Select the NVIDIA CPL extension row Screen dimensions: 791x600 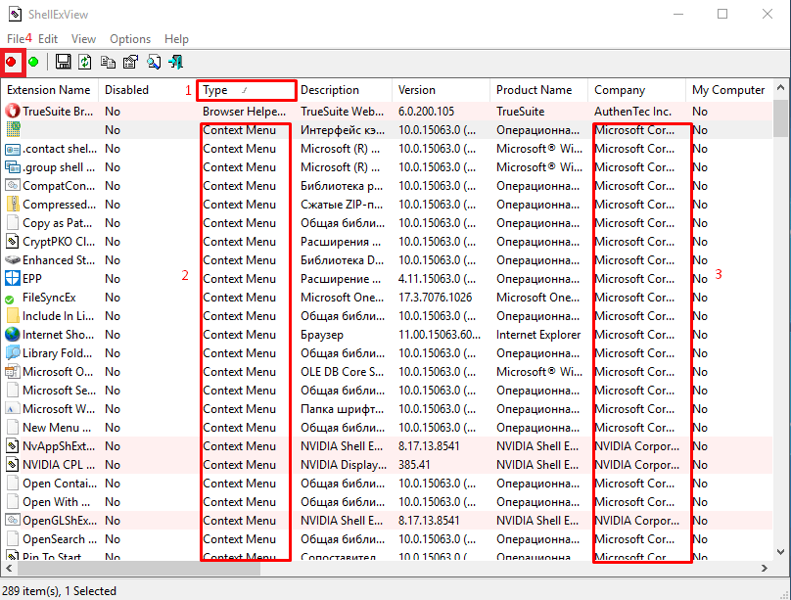(x=49, y=465)
